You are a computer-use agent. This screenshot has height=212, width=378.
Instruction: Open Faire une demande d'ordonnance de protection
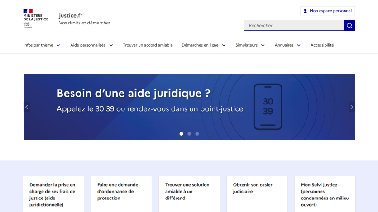[x=121, y=194]
